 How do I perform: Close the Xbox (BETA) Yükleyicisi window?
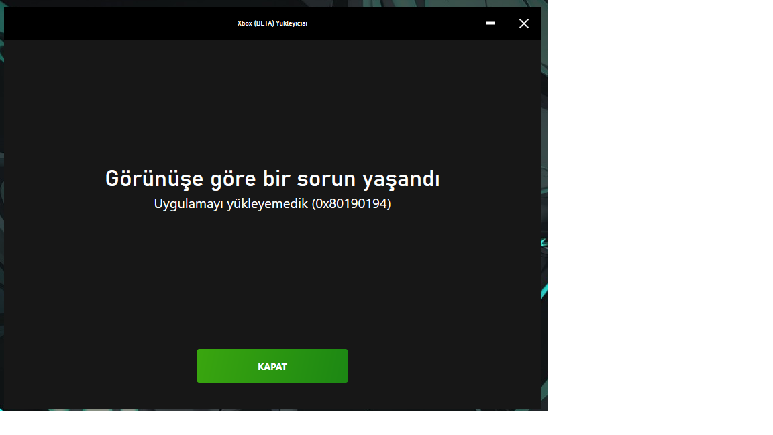click(524, 23)
